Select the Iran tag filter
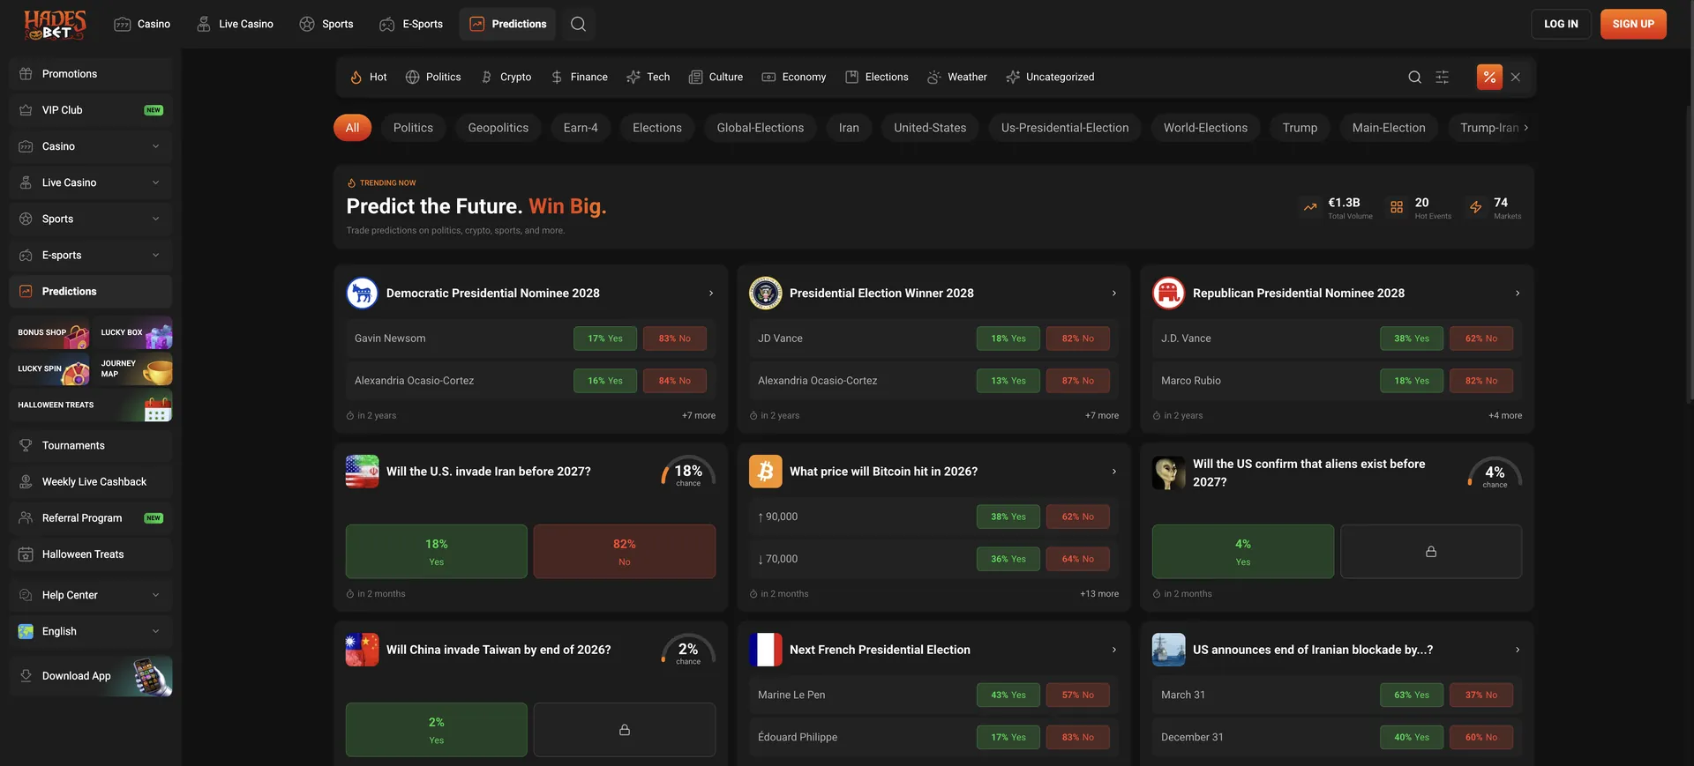1694x766 pixels. (849, 128)
